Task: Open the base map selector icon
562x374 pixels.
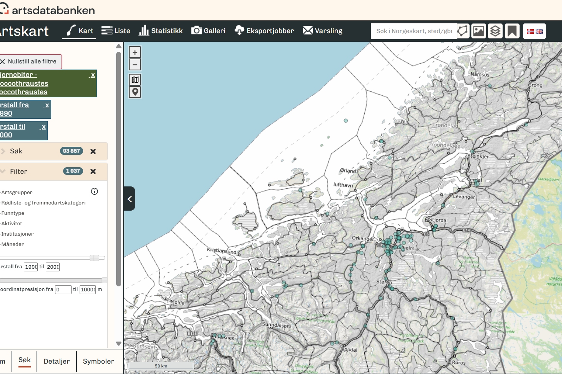Action: pos(135,80)
